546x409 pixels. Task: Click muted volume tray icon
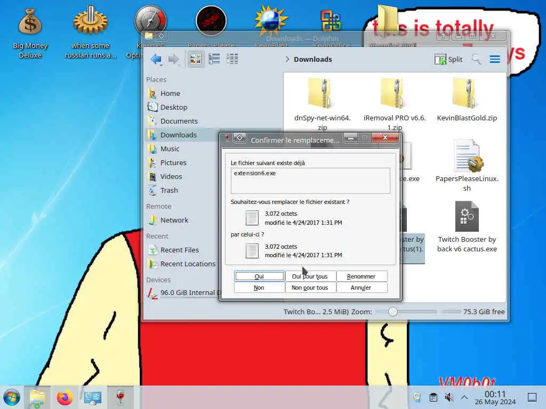[x=449, y=397]
